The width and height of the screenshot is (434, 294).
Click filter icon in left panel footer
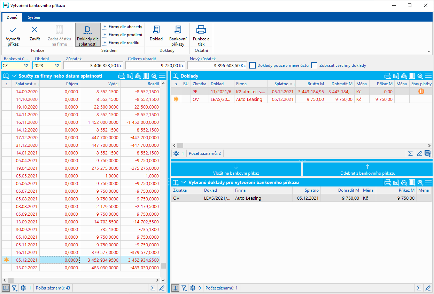point(14,288)
